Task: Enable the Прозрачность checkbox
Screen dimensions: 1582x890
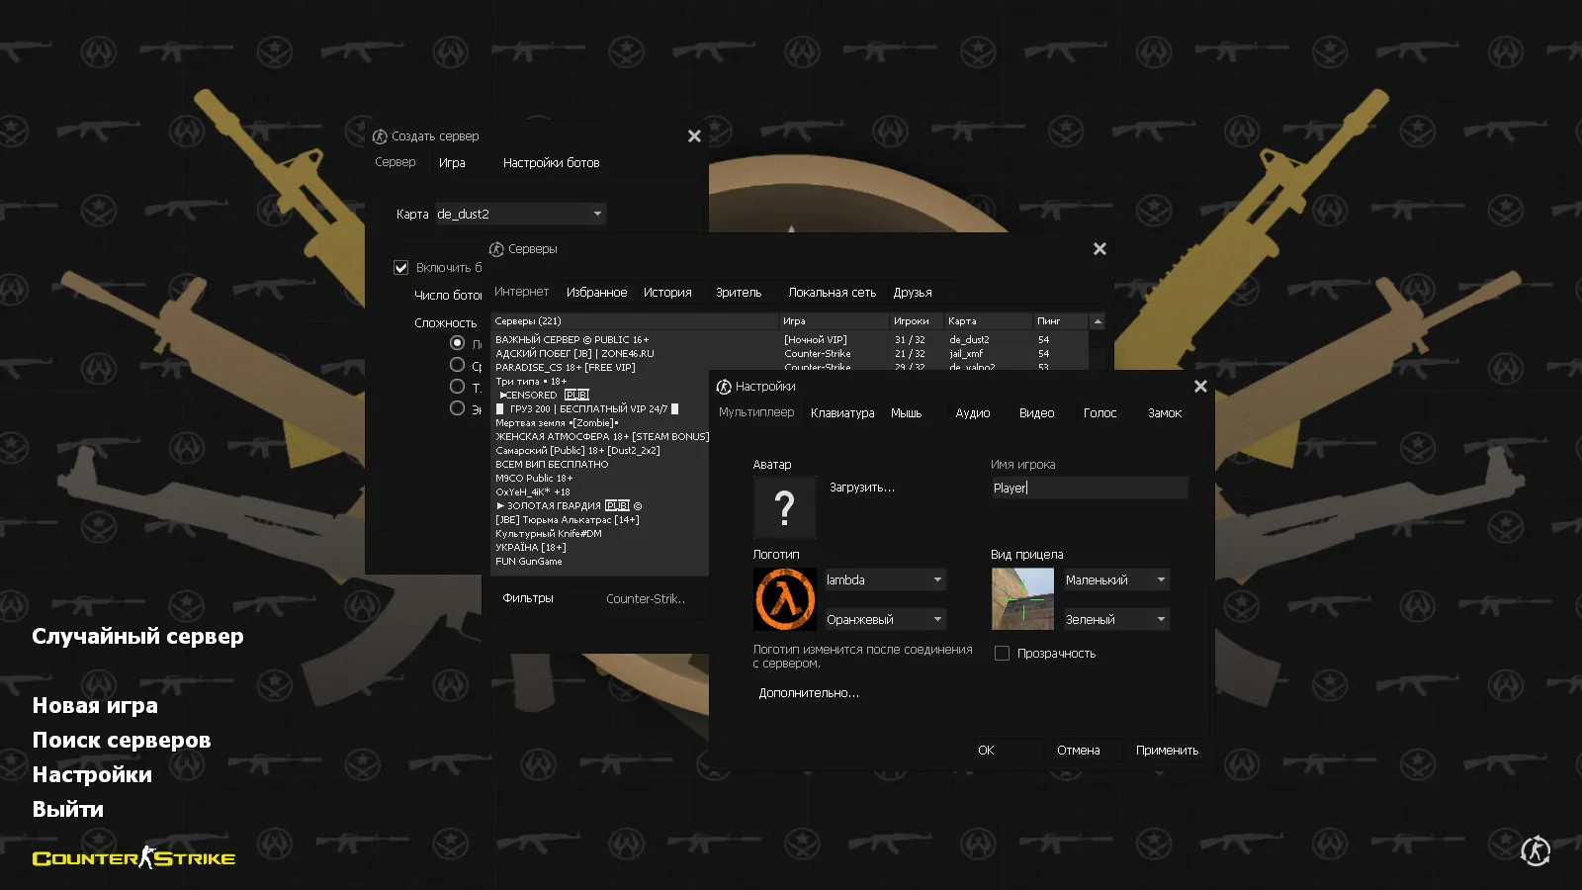Action: click(x=1002, y=654)
